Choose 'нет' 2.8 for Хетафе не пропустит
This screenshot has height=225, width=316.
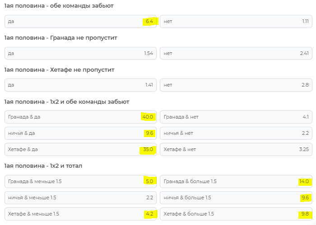click(236, 85)
